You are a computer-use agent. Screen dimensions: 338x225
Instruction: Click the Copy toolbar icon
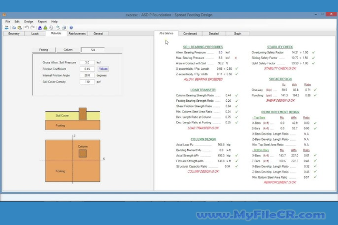point(14,28)
